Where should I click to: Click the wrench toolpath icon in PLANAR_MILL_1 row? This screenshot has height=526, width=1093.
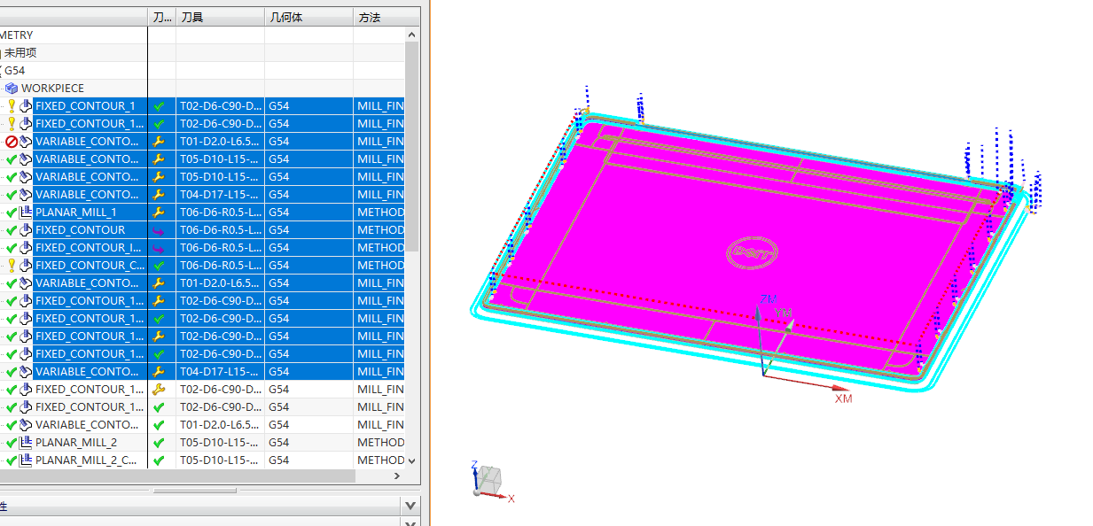159,213
